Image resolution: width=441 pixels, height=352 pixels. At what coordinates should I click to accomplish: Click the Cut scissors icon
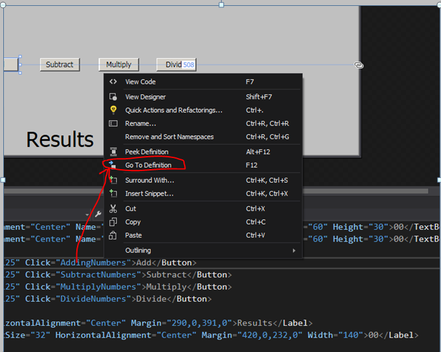click(113, 208)
